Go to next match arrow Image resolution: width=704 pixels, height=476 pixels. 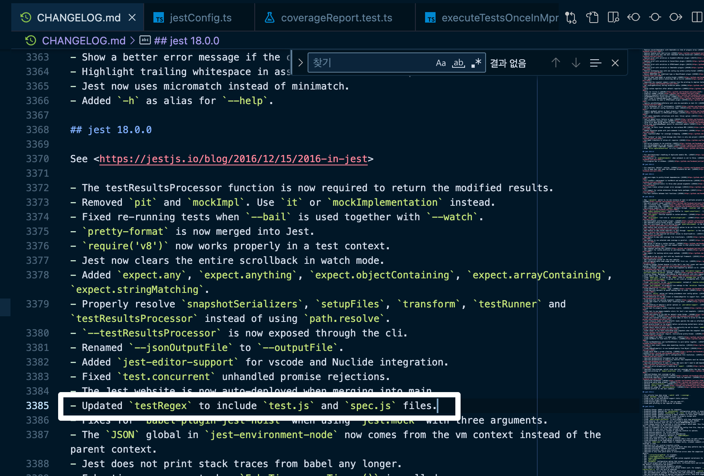click(576, 63)
